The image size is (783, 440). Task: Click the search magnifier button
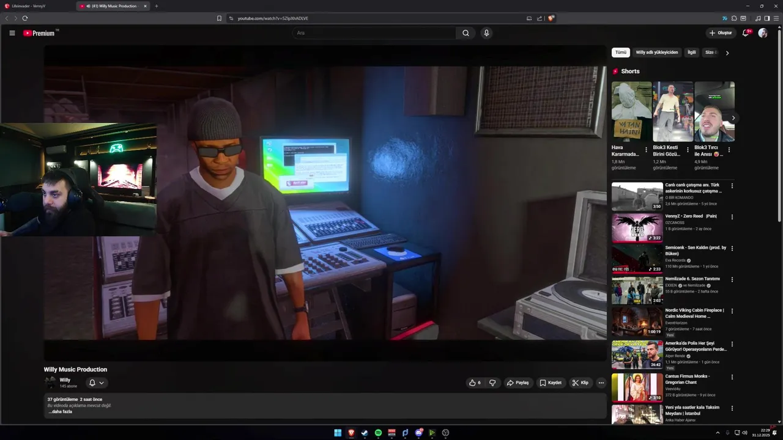point(466,33)
